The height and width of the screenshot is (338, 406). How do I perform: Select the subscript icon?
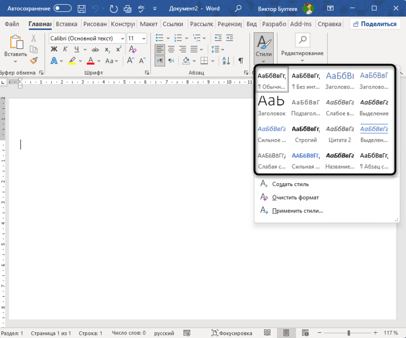tap(107, 49)
